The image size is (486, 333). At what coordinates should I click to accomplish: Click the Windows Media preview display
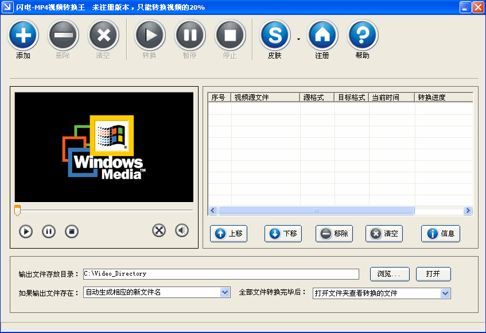[104, 148]
